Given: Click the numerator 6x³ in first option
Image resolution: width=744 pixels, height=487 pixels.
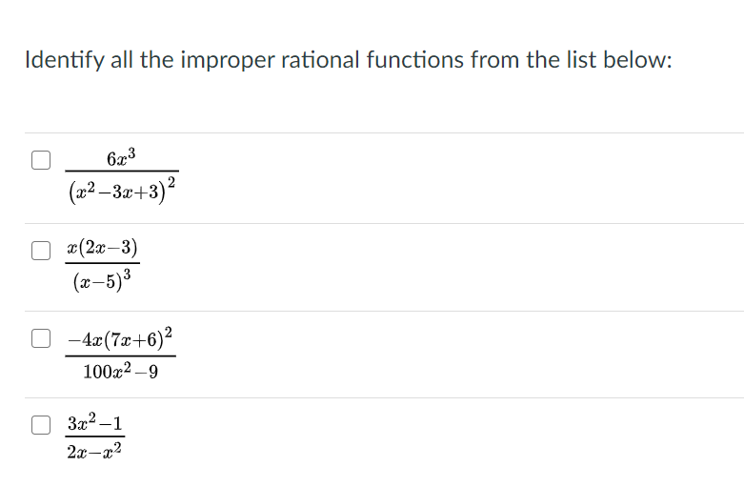Looking at the screenshot, I should coord(121,157).
